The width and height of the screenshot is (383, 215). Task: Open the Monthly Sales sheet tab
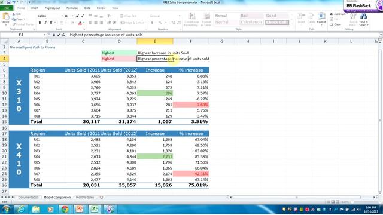(x=85, y=197)
